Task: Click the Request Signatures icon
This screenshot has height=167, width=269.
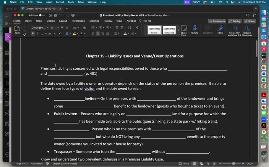Action: pos(247,30)
